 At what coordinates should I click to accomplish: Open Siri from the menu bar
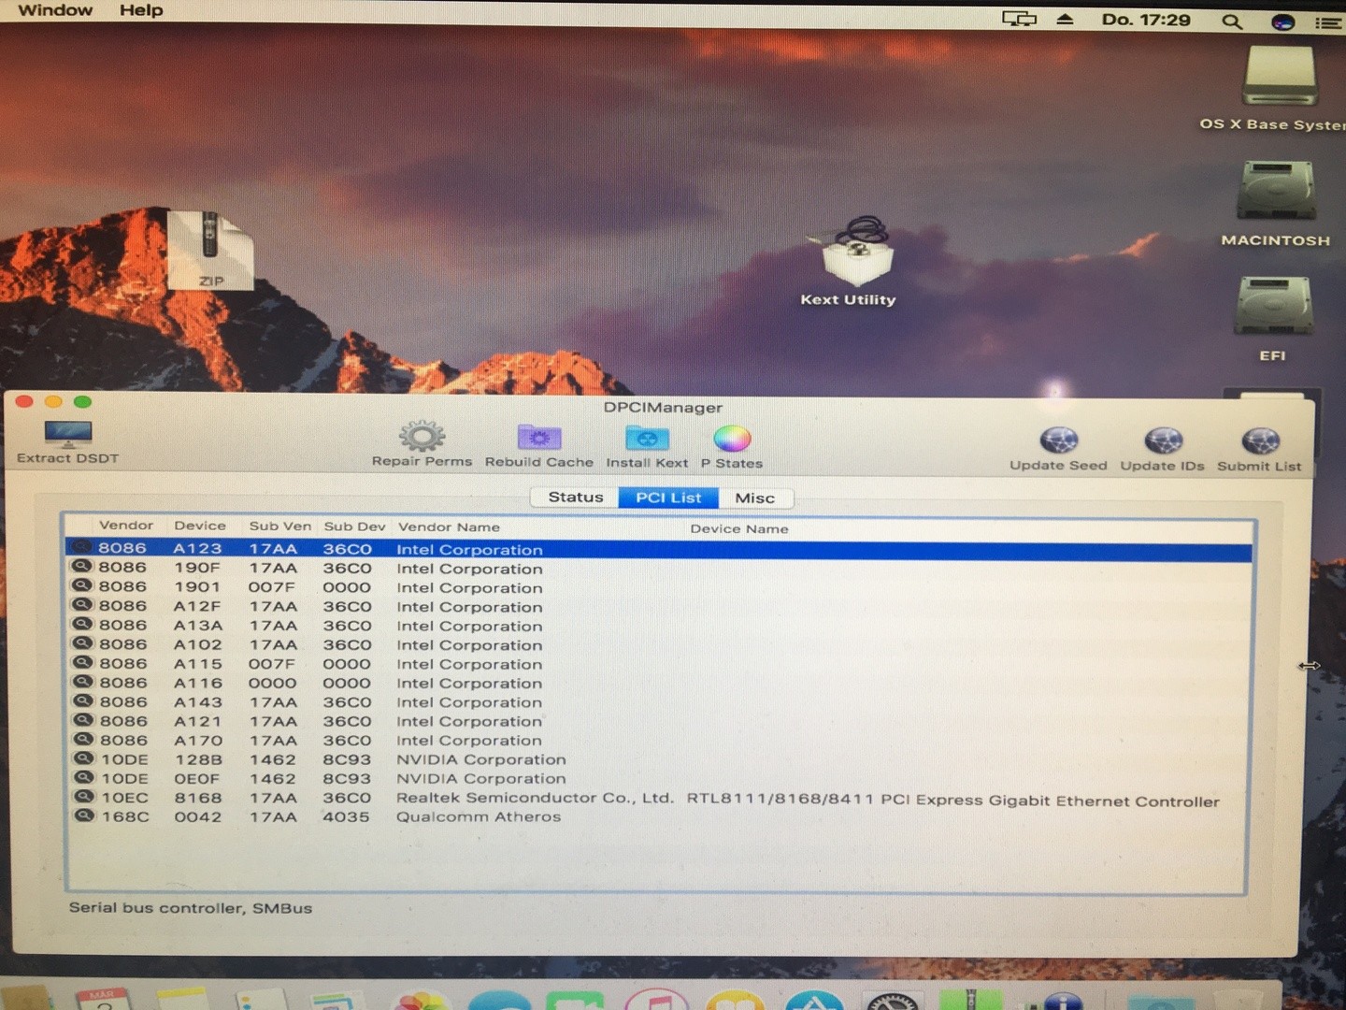point(1282,22)
